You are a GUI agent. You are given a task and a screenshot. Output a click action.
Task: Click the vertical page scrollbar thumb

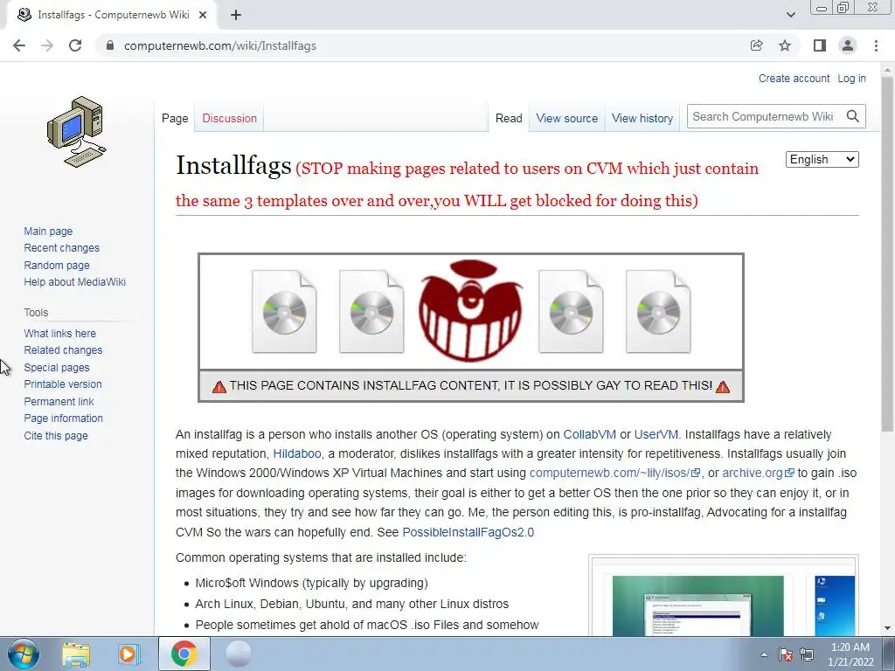(887, 253)
